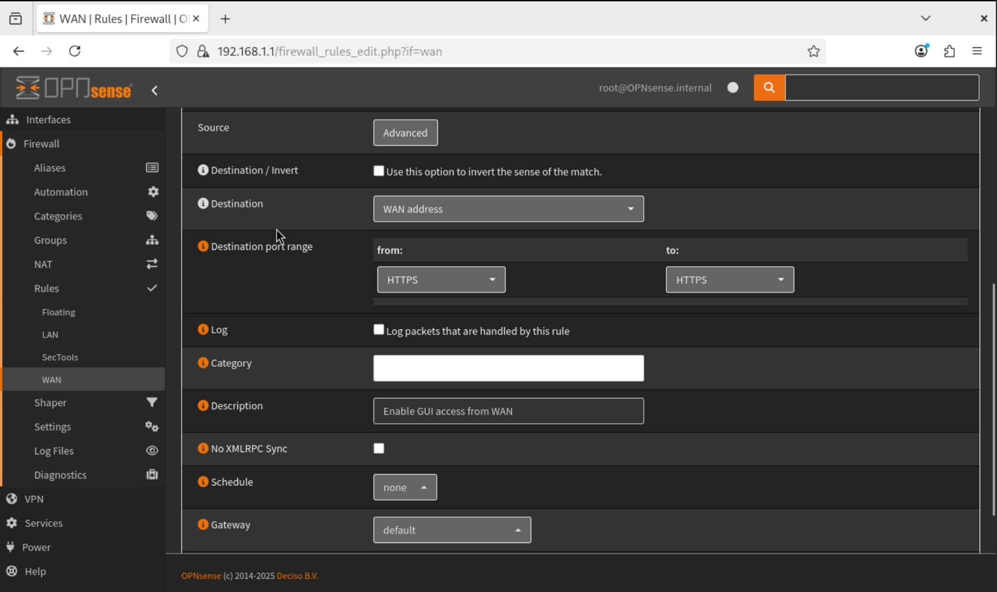
Task: Select Floating under Rules
Action: (x=59, y=312)
